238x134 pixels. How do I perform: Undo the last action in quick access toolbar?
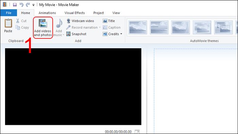click(21, 5)
